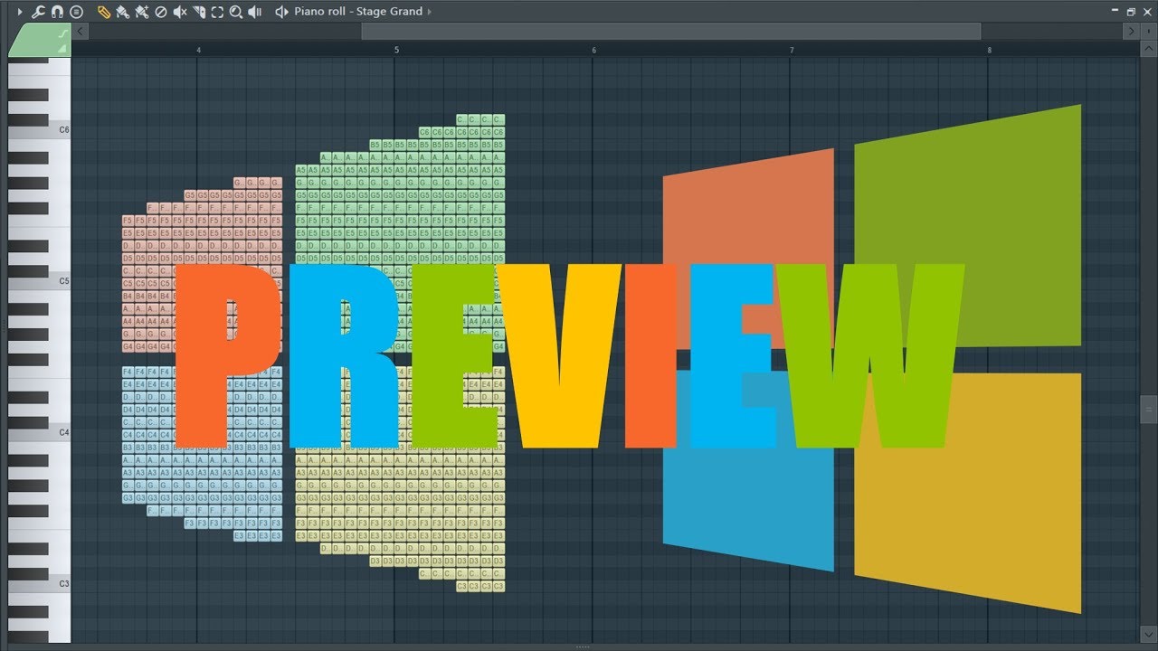Play the C6 piano key
Screen dimensions: 1158x651
[39, 130]
